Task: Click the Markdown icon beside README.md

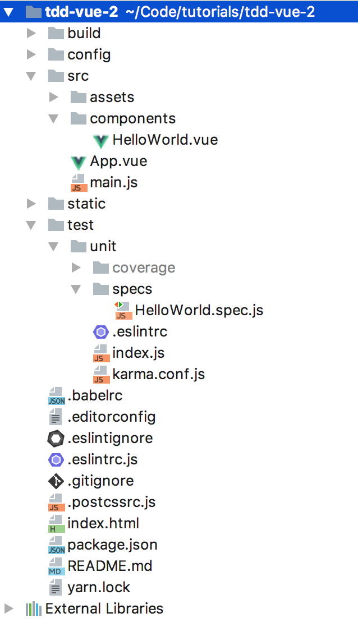Action: click(56, 566)
